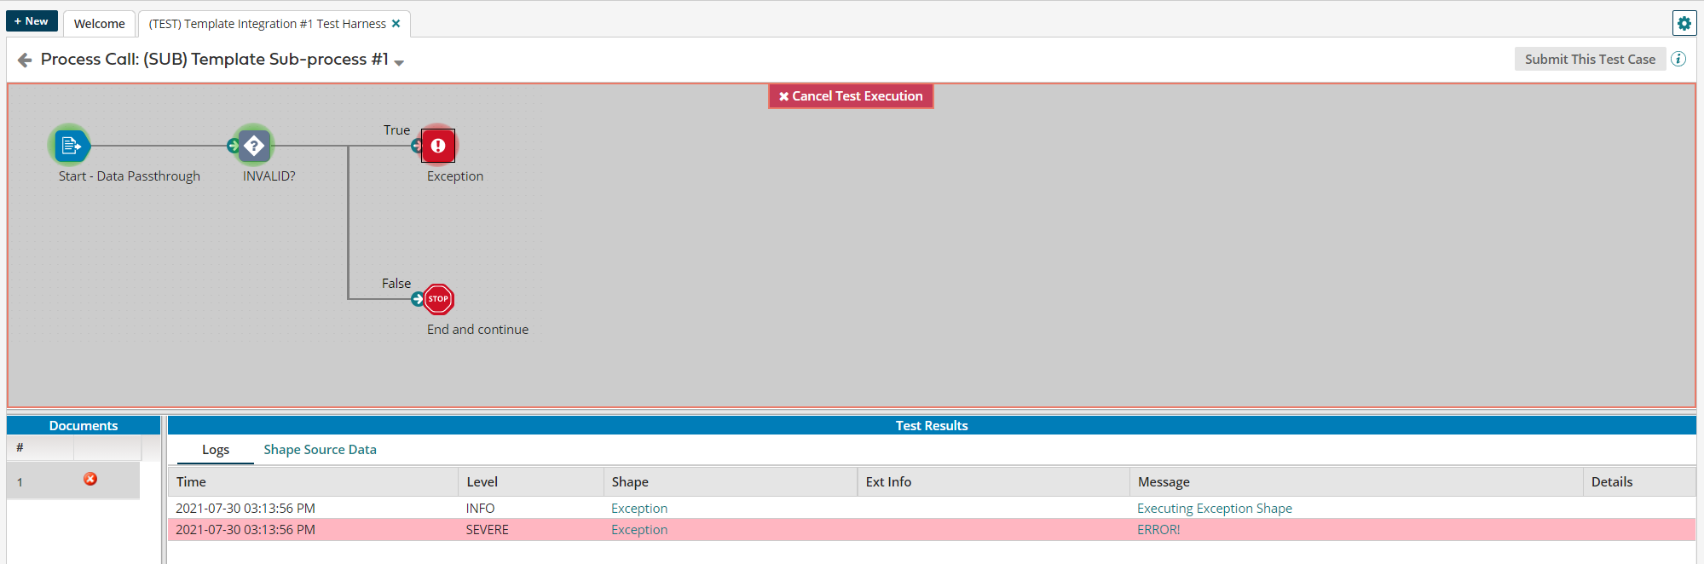Viewport: 1704px width, 564px height.
Task: Expand the process title dropdown arrow
Action: pos(399,62)
